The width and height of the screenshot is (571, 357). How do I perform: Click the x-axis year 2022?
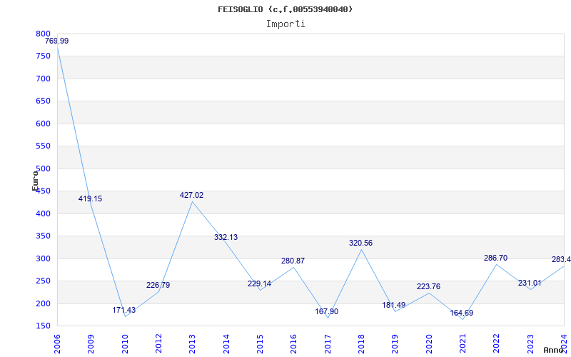click(497, 344)
